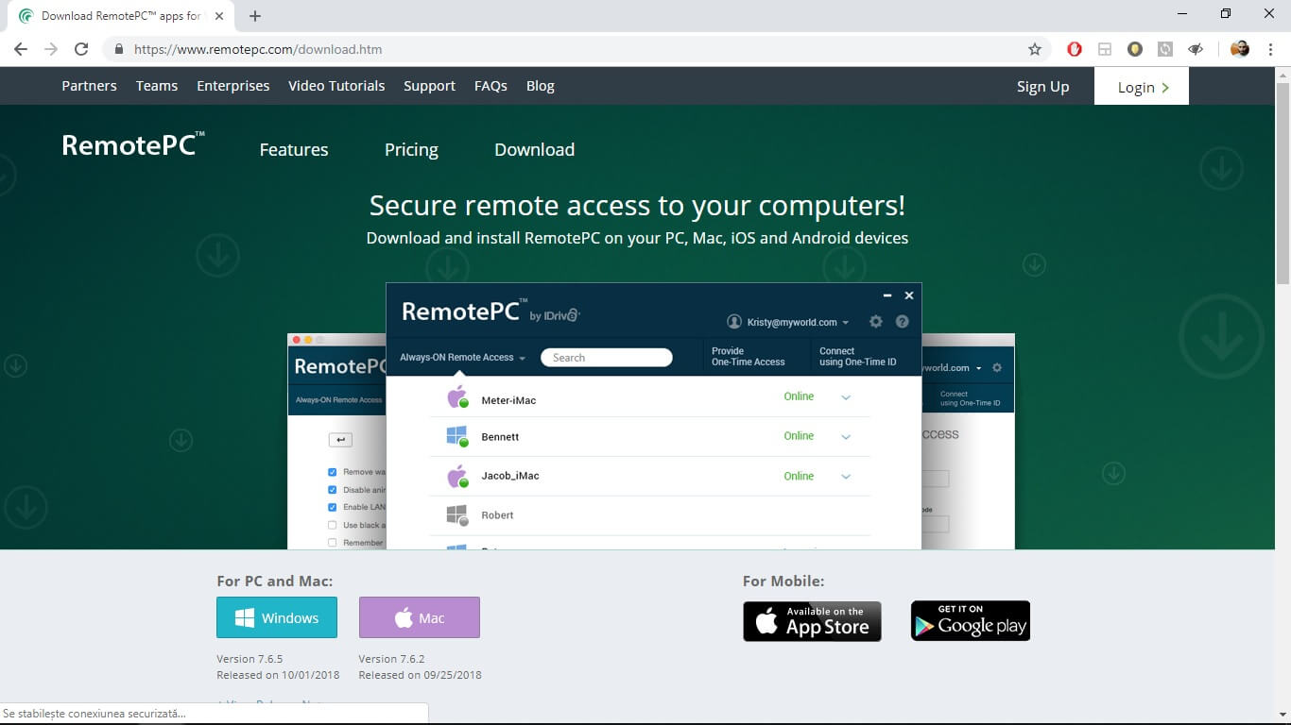Click the page vertical scrollbar
Image resolution: width=1291 pixels, height=725 pixels.
[x=1282, y=184]
